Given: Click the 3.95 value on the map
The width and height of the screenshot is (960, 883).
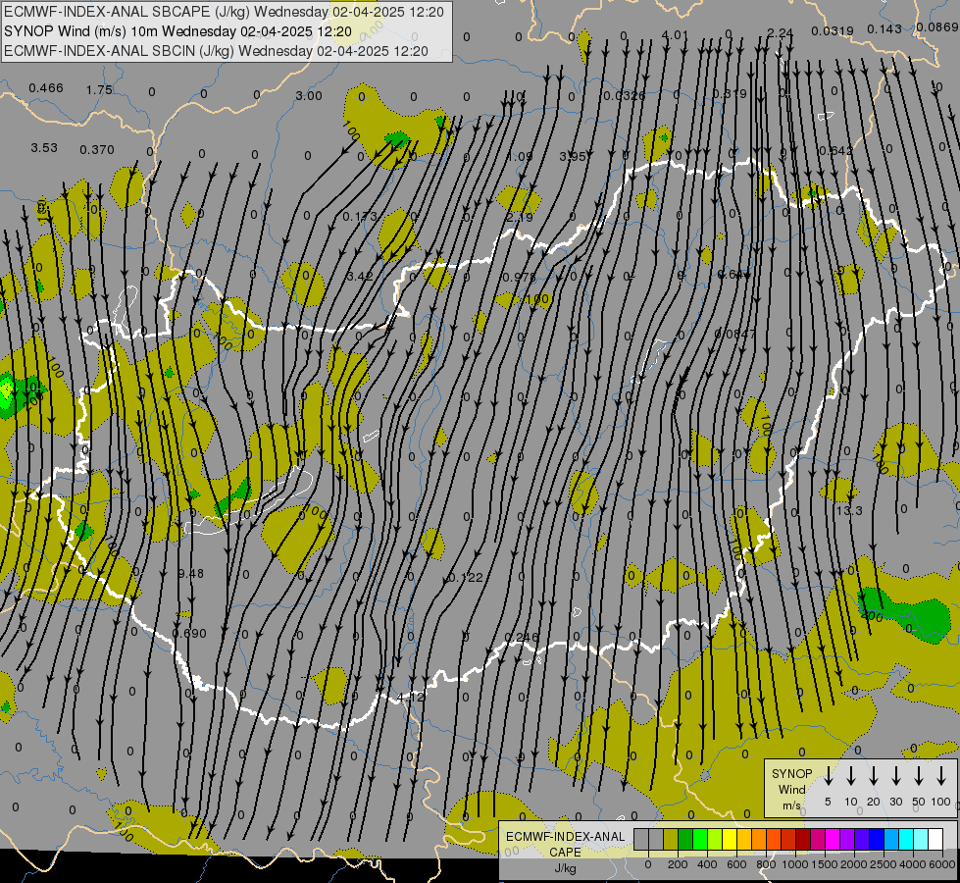Looking at the screenshot, I should (x=573, y=157).
